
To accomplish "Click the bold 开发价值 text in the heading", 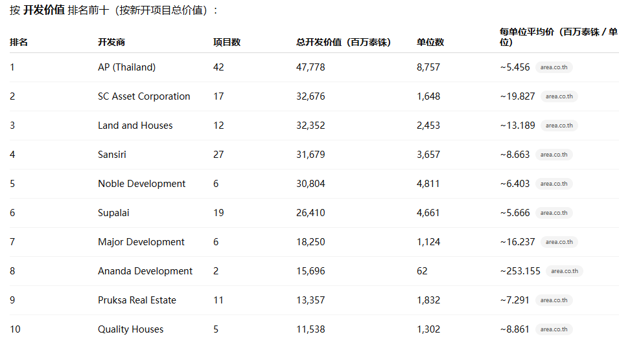I will tap(43, 10).
